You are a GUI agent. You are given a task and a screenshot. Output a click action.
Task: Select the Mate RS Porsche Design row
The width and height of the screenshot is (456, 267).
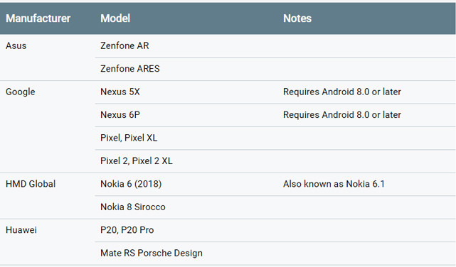click(x=275, y=253)
